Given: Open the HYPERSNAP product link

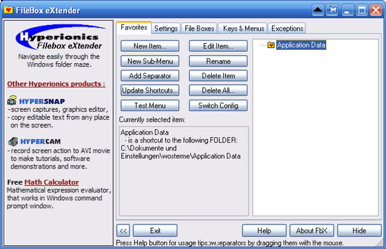Looking at the screenshot, I should pyautogui.click(x=42, y=102).
